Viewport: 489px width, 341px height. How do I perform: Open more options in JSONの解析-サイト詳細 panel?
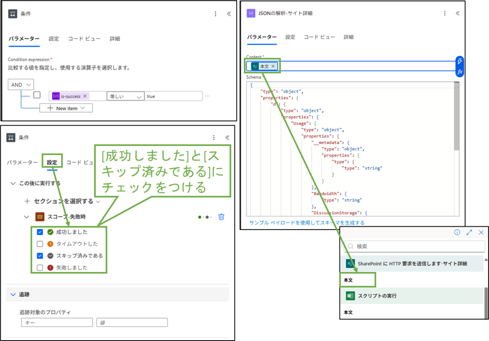tap(445, 13)
